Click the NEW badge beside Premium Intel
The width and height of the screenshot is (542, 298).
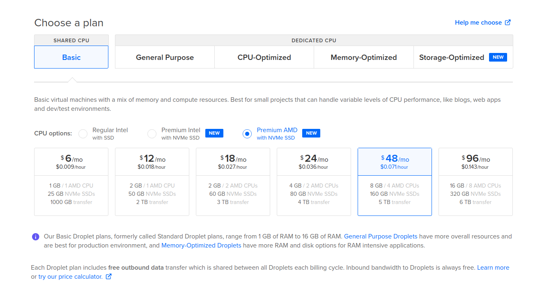point(214,133)
